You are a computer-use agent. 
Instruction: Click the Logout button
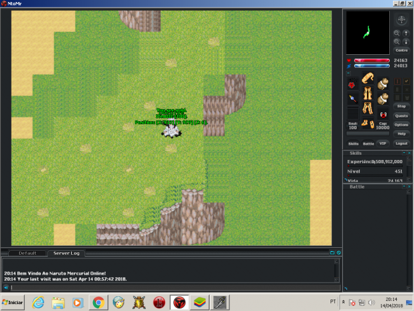pos(401,143)
